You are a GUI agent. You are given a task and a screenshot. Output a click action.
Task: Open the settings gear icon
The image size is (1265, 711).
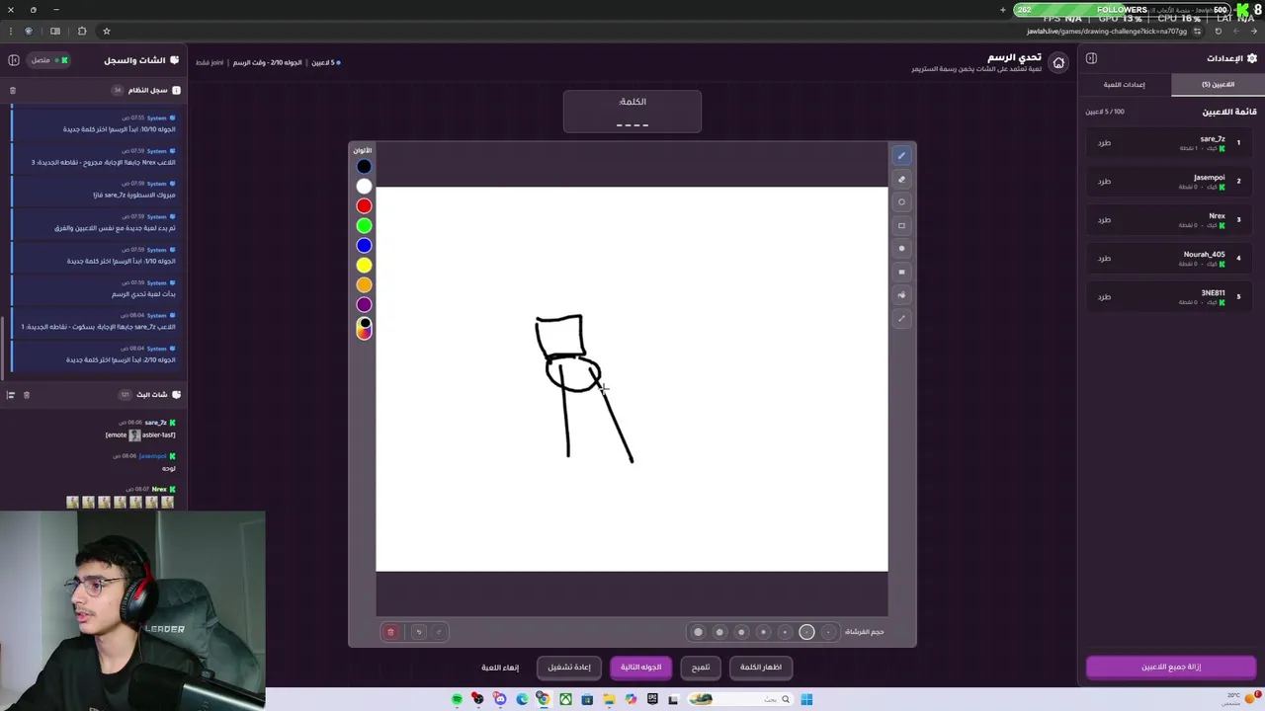tap(1252, 58)
